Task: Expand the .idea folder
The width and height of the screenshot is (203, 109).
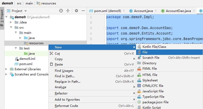Action: point(11,22)
